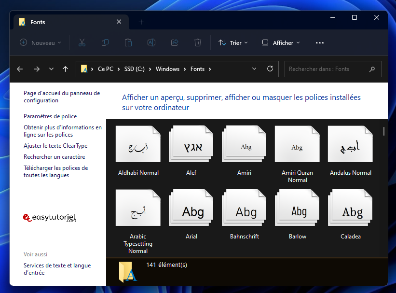Expand recent locations dropdown arrow

[51, 69]
